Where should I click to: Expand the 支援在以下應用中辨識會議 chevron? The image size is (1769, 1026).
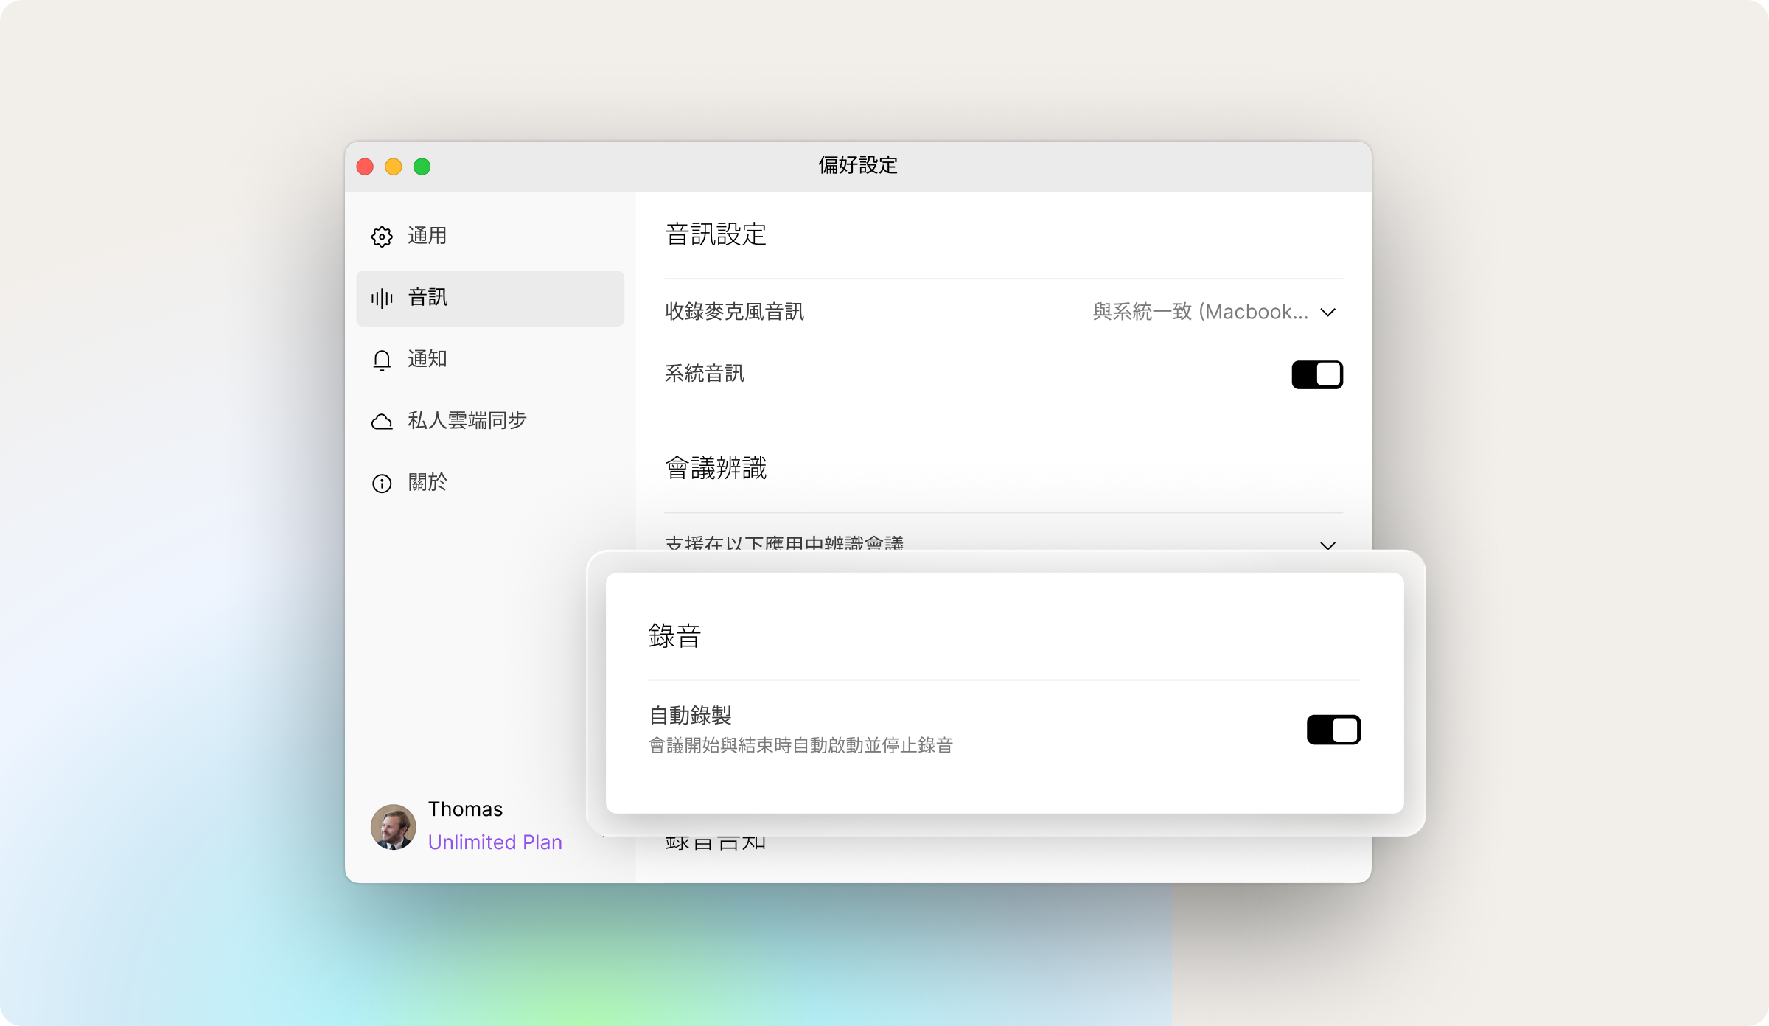(x=1328, y=545)
